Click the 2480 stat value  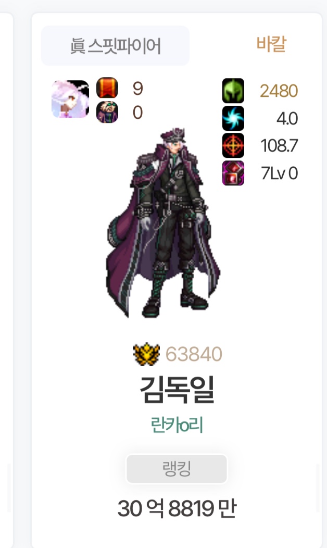tap(279, 91)
